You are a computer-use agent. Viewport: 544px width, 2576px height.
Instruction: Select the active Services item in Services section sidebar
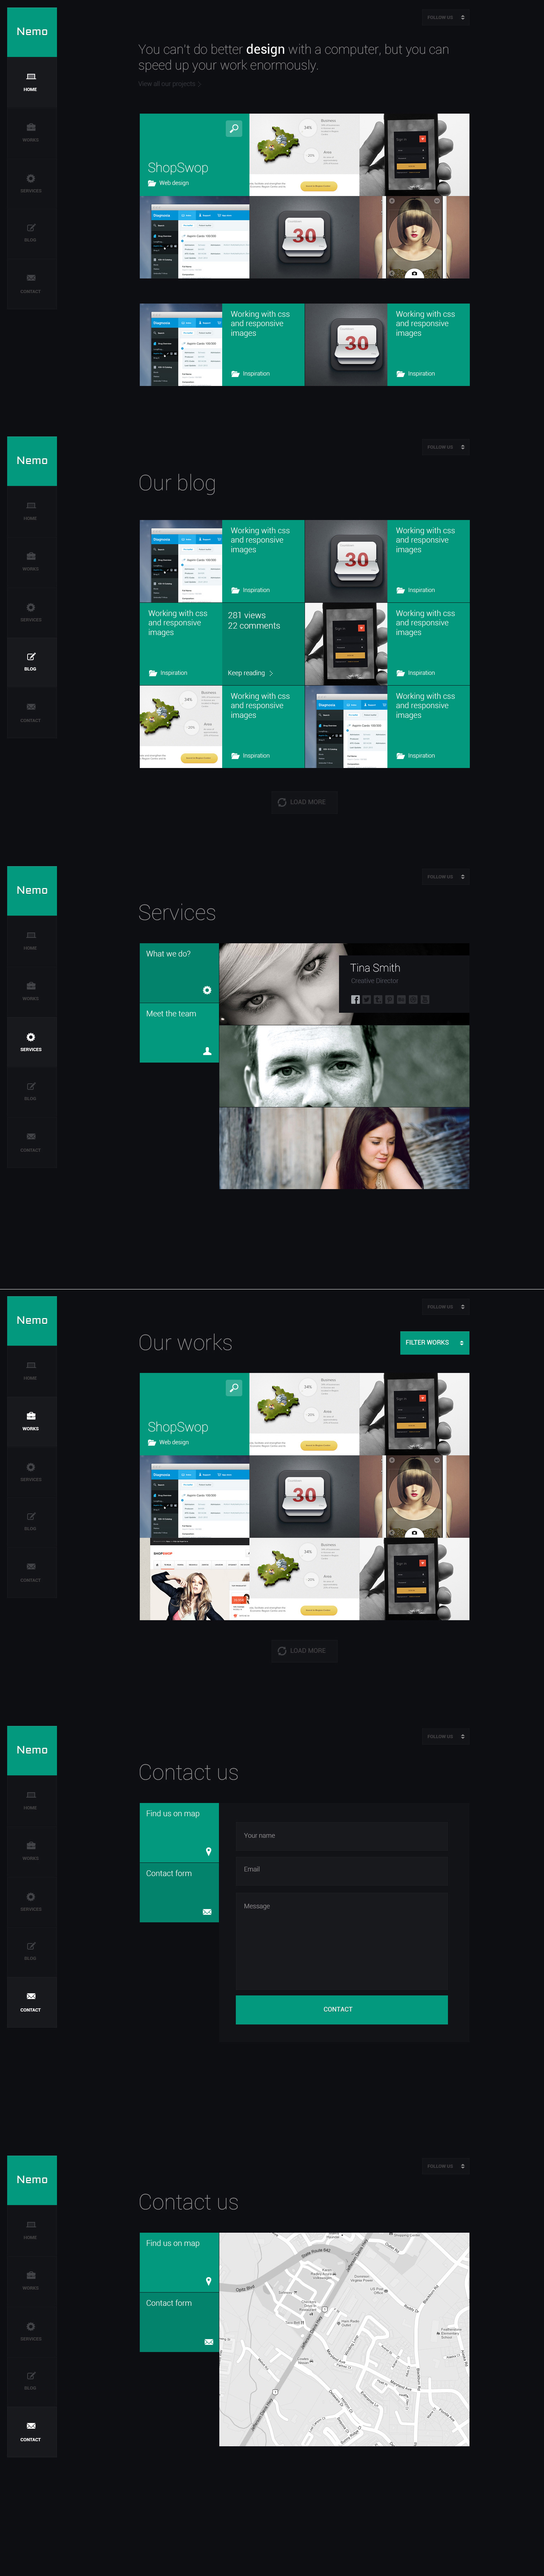click(32, 1043)
